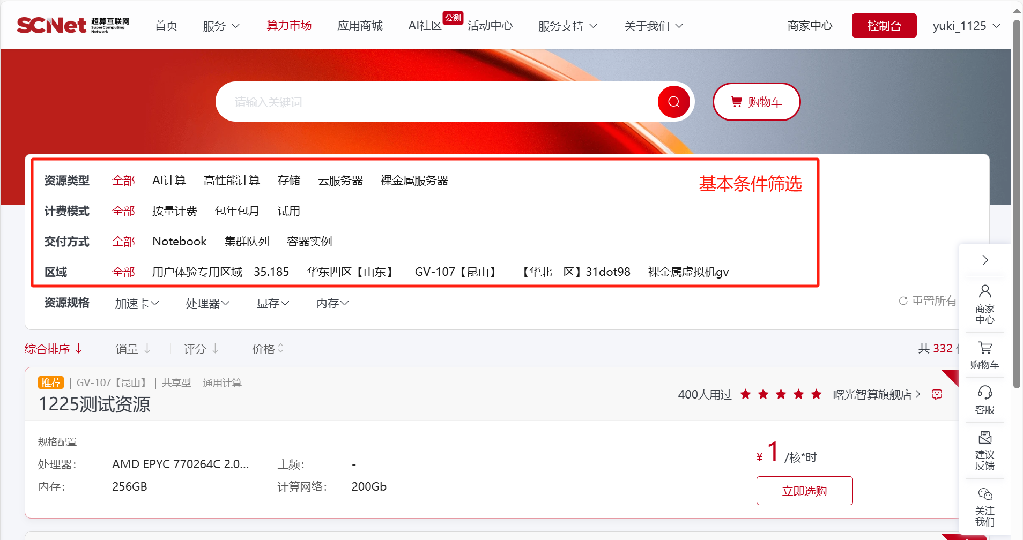The image size is (1023, 540).
Task: Select the AI计算 resource type filter
Action: point(169,181)
